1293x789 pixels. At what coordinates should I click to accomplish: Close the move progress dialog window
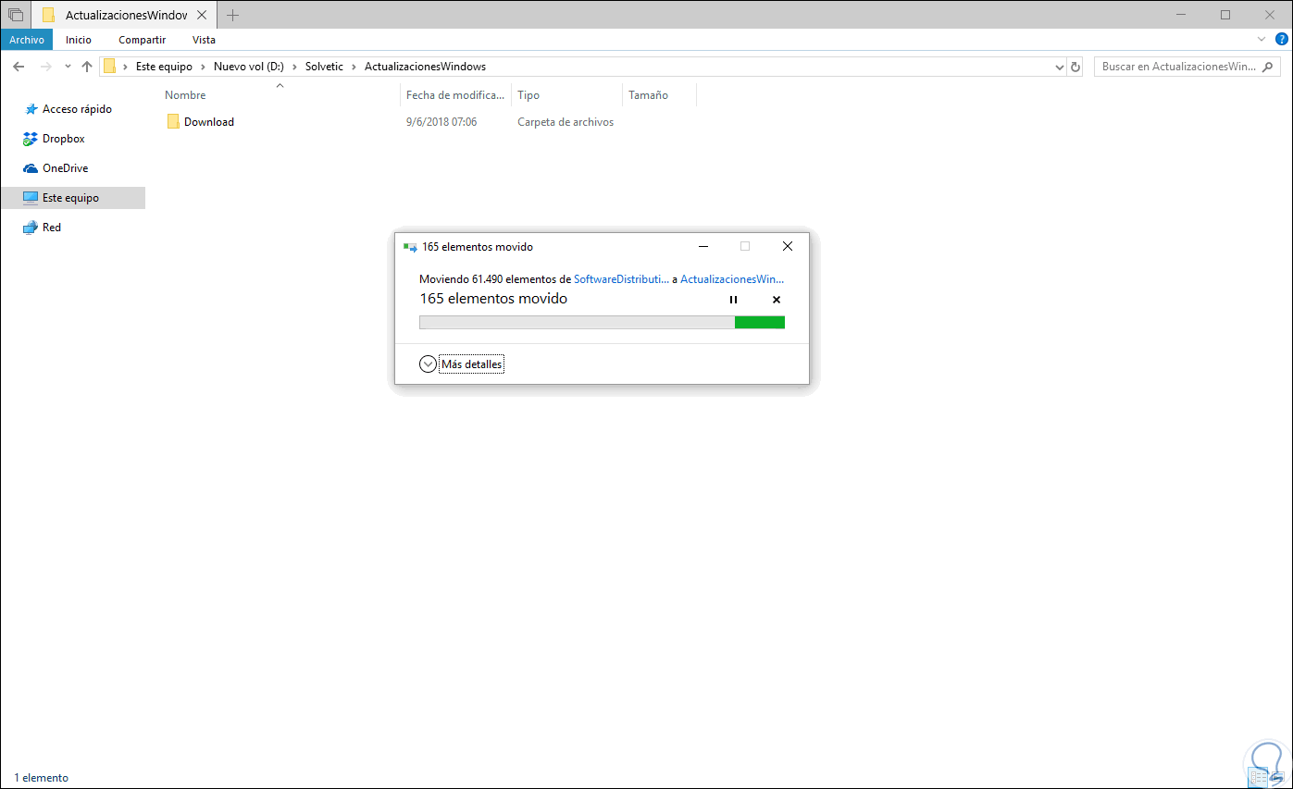788,246
